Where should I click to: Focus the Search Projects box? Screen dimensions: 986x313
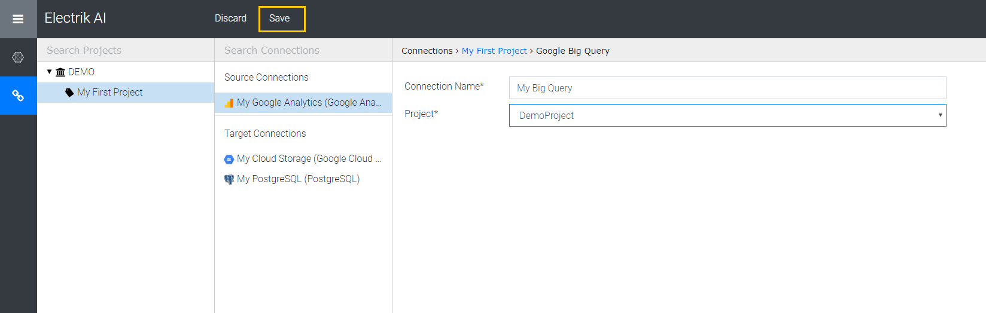(126, 50)
